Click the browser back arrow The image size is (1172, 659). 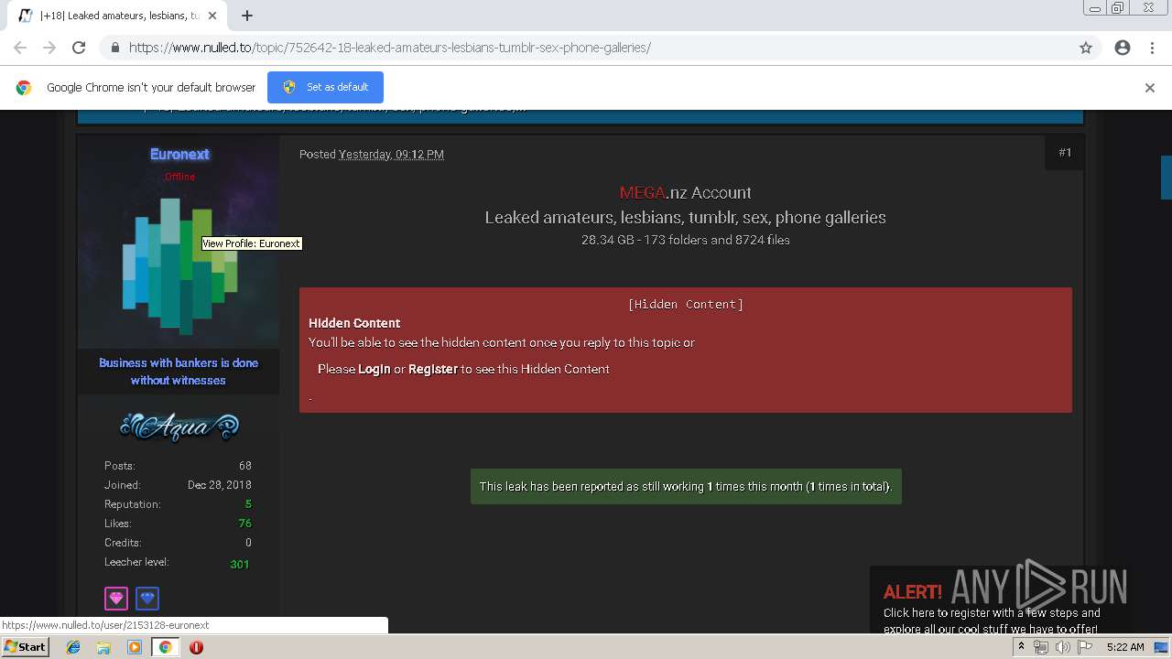click(x=20, y=48)
